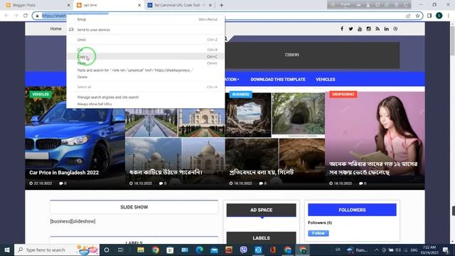
Task: Open the cave collage post thumbnail
Action: tap(275, 138)
